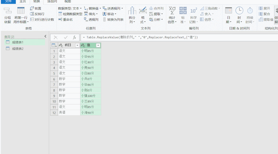Click the 填充 (Fill) button
The image size is (278, 154).
91,14
